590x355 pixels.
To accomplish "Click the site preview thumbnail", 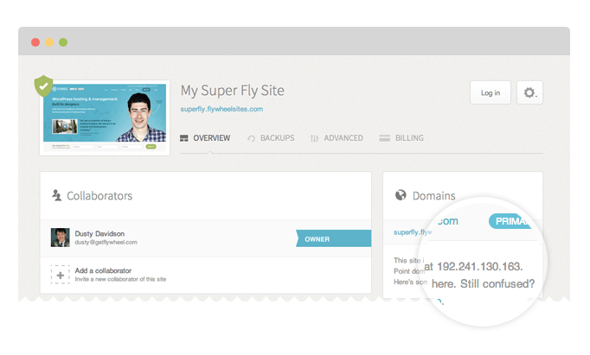I will [105, 117].
